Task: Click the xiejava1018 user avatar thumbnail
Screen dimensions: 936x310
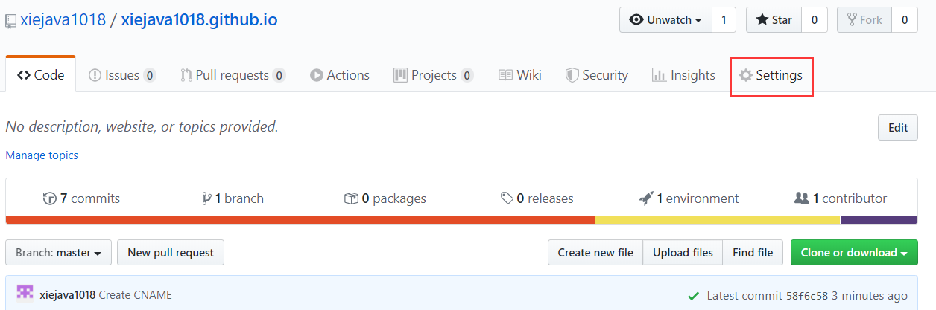Action: click(x=25, y=294)
